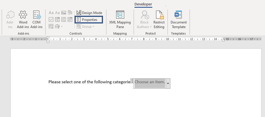Open the disabled Add-ins button
265x117 pixels.
tap(10, 19)
